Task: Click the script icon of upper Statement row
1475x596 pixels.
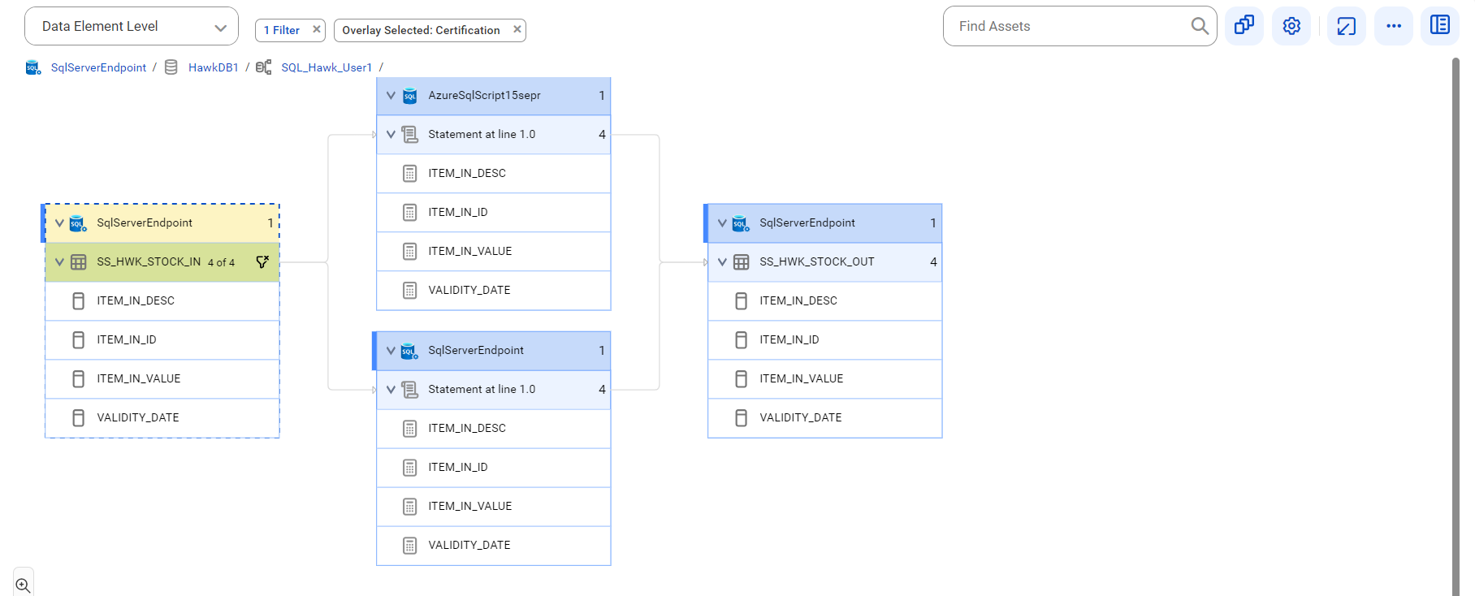Action: pyautogui.click(x=410, y=135)
